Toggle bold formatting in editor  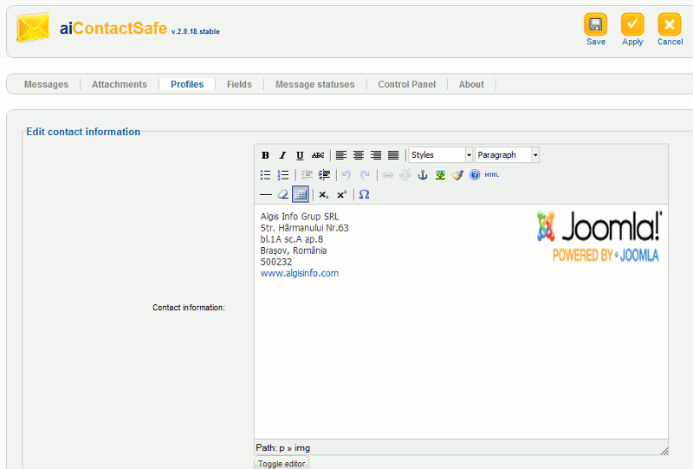(x=266, y=155)
